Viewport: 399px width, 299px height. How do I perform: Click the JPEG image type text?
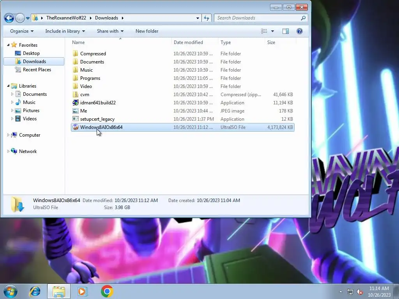click(232, 111)
